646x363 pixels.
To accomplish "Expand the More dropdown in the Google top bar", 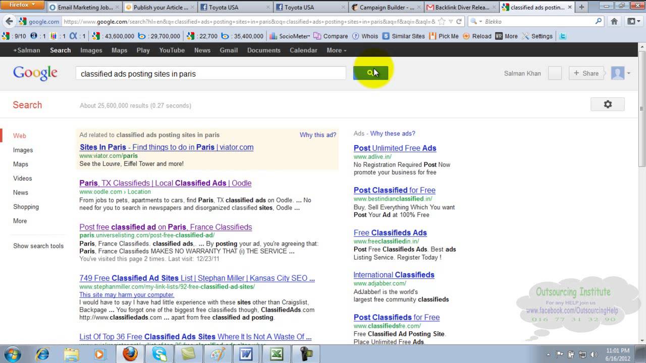I will [x=337, y=50].
